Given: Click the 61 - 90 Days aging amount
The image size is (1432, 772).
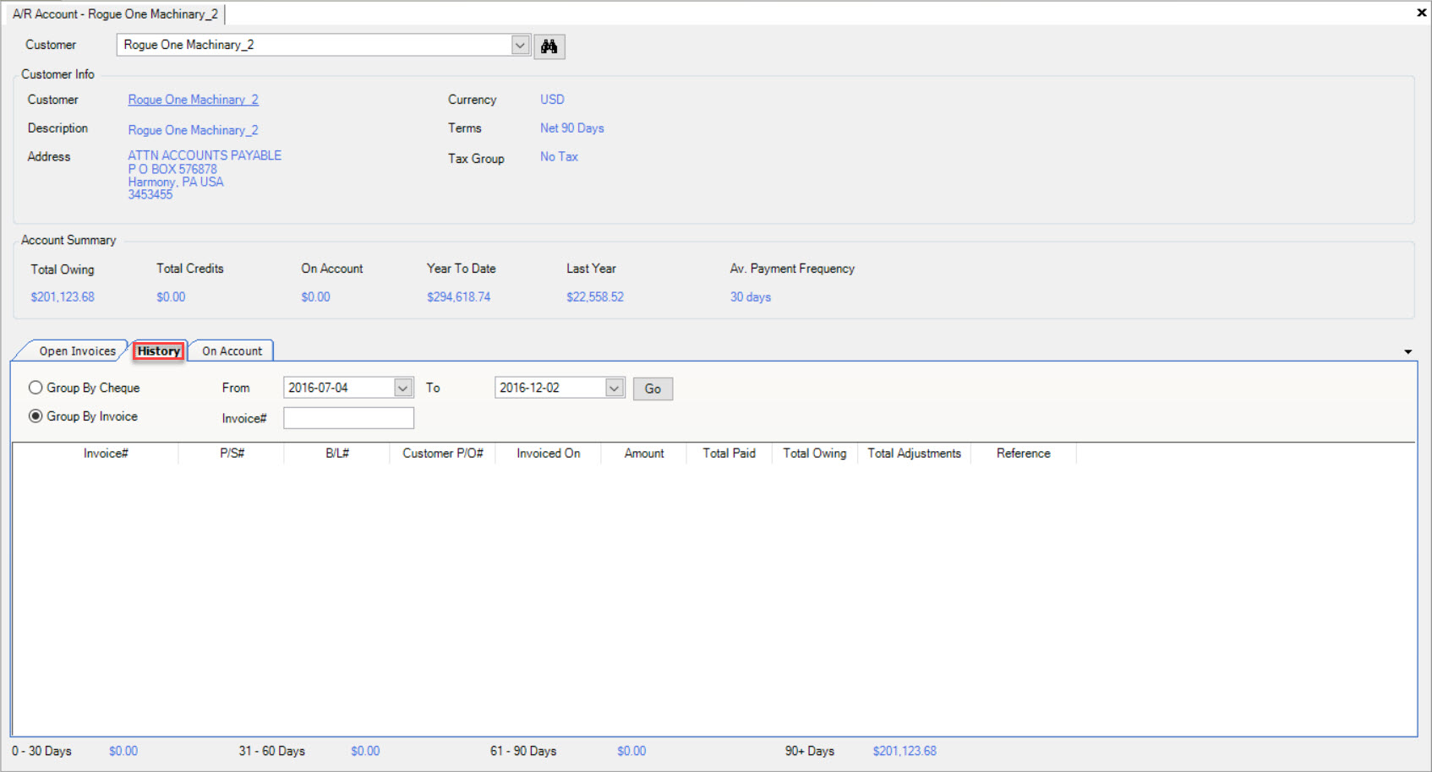Looking at the screenshot, I should (x=631, y=751).
